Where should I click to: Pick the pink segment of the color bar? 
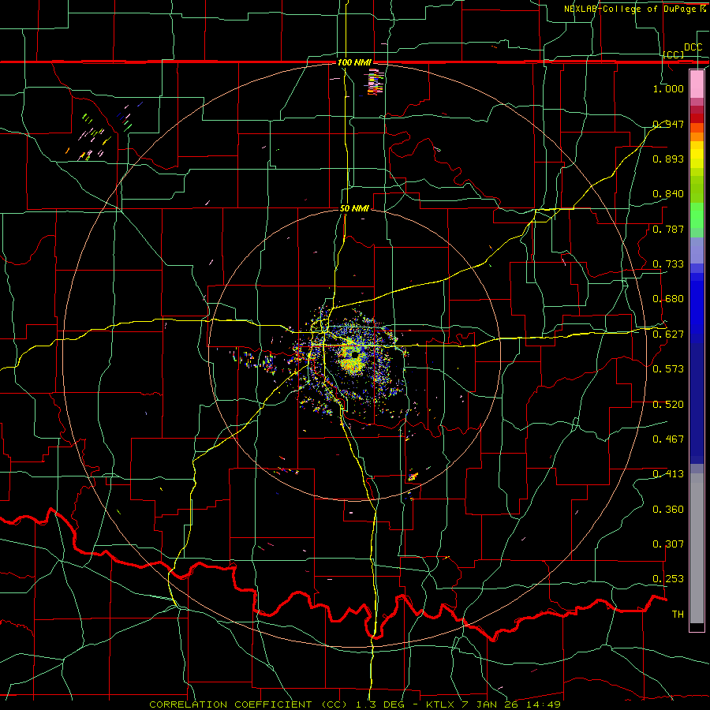[x=697, y=84]
